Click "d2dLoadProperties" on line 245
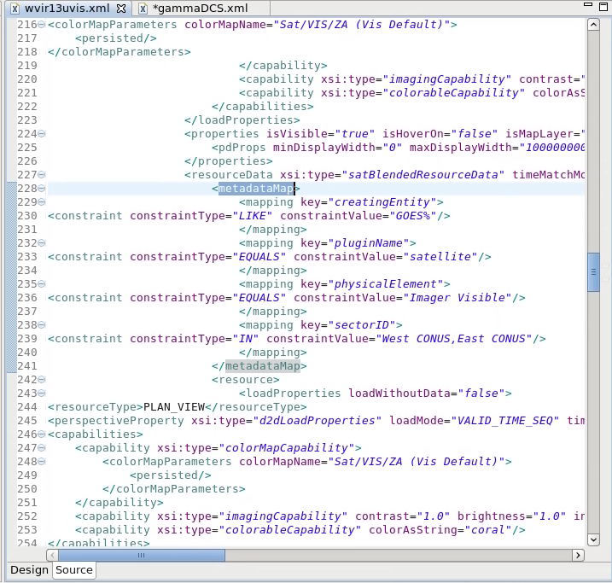Screen dimensions: 612x583 pos(318,421)
